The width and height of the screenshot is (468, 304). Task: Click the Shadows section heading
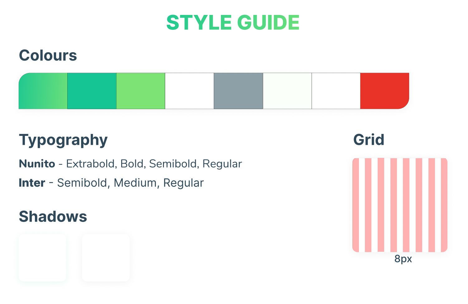(x=53, y=217)
